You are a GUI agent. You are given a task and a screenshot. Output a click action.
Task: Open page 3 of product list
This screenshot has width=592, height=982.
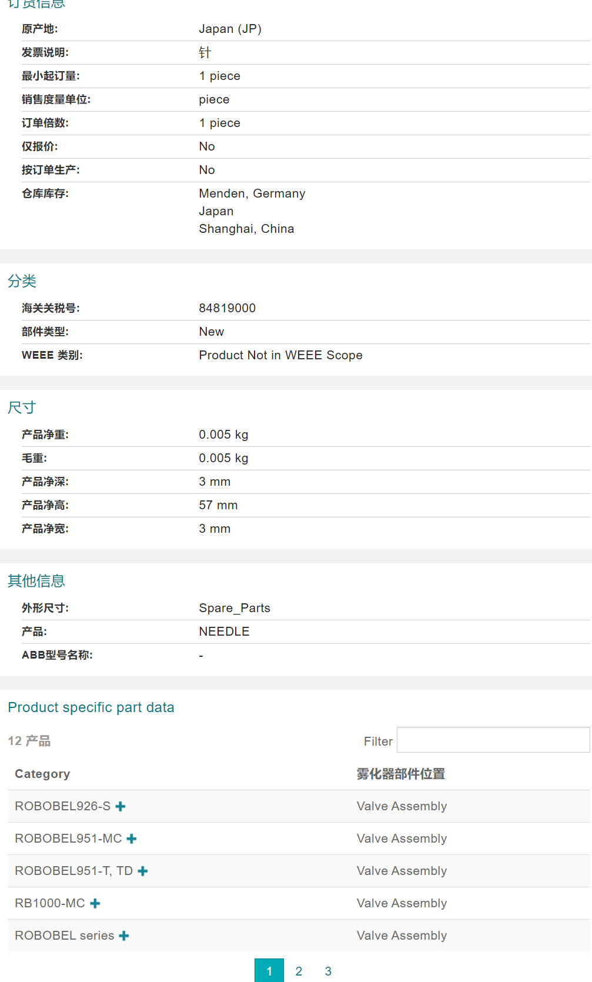pyautogui.click(x=328, y=971)
